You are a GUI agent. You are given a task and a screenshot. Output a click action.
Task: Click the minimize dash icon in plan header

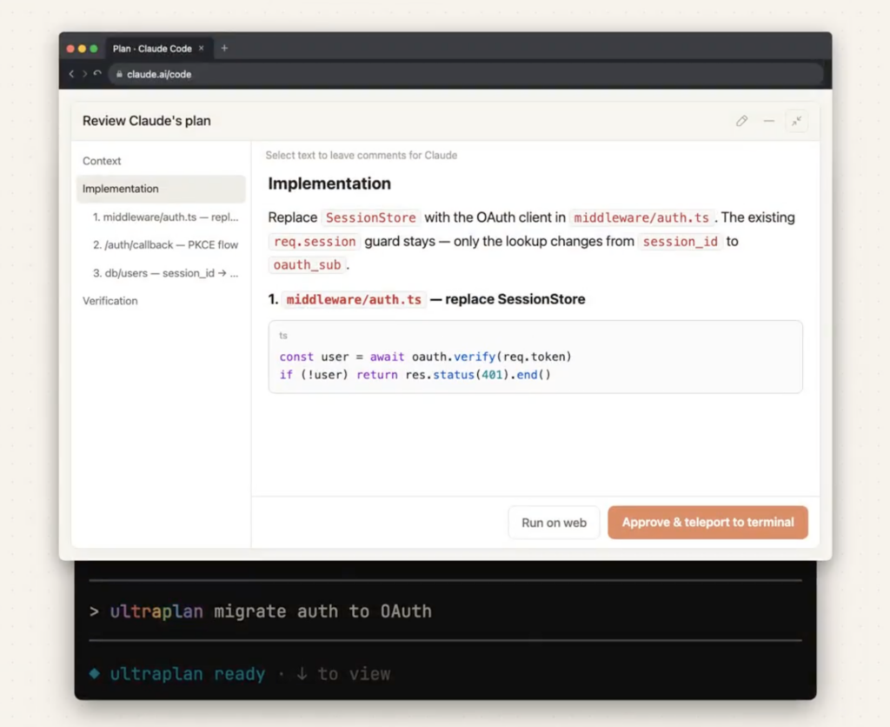769,121
